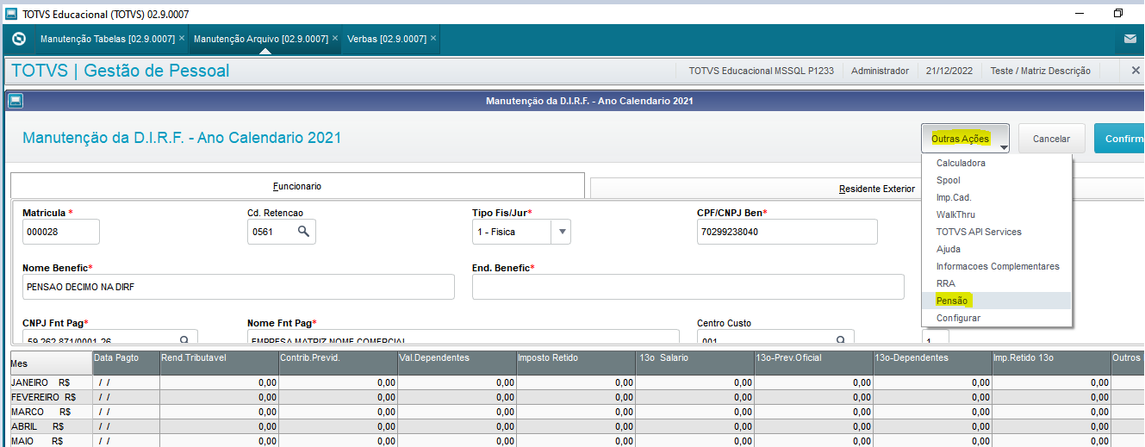Click the Nome Fnt Pag input field

[x=463, y=338]
